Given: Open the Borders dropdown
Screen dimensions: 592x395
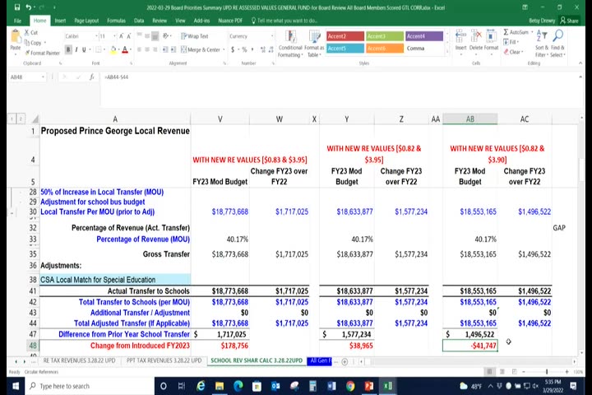Looking at the screenshot, I should tap(104, 49).
